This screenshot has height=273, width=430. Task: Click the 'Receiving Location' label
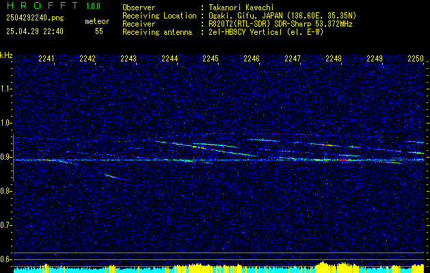coord(159,16)
